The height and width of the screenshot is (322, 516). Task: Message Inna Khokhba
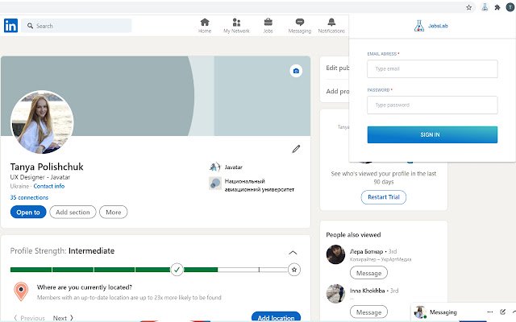coord(368,312)
